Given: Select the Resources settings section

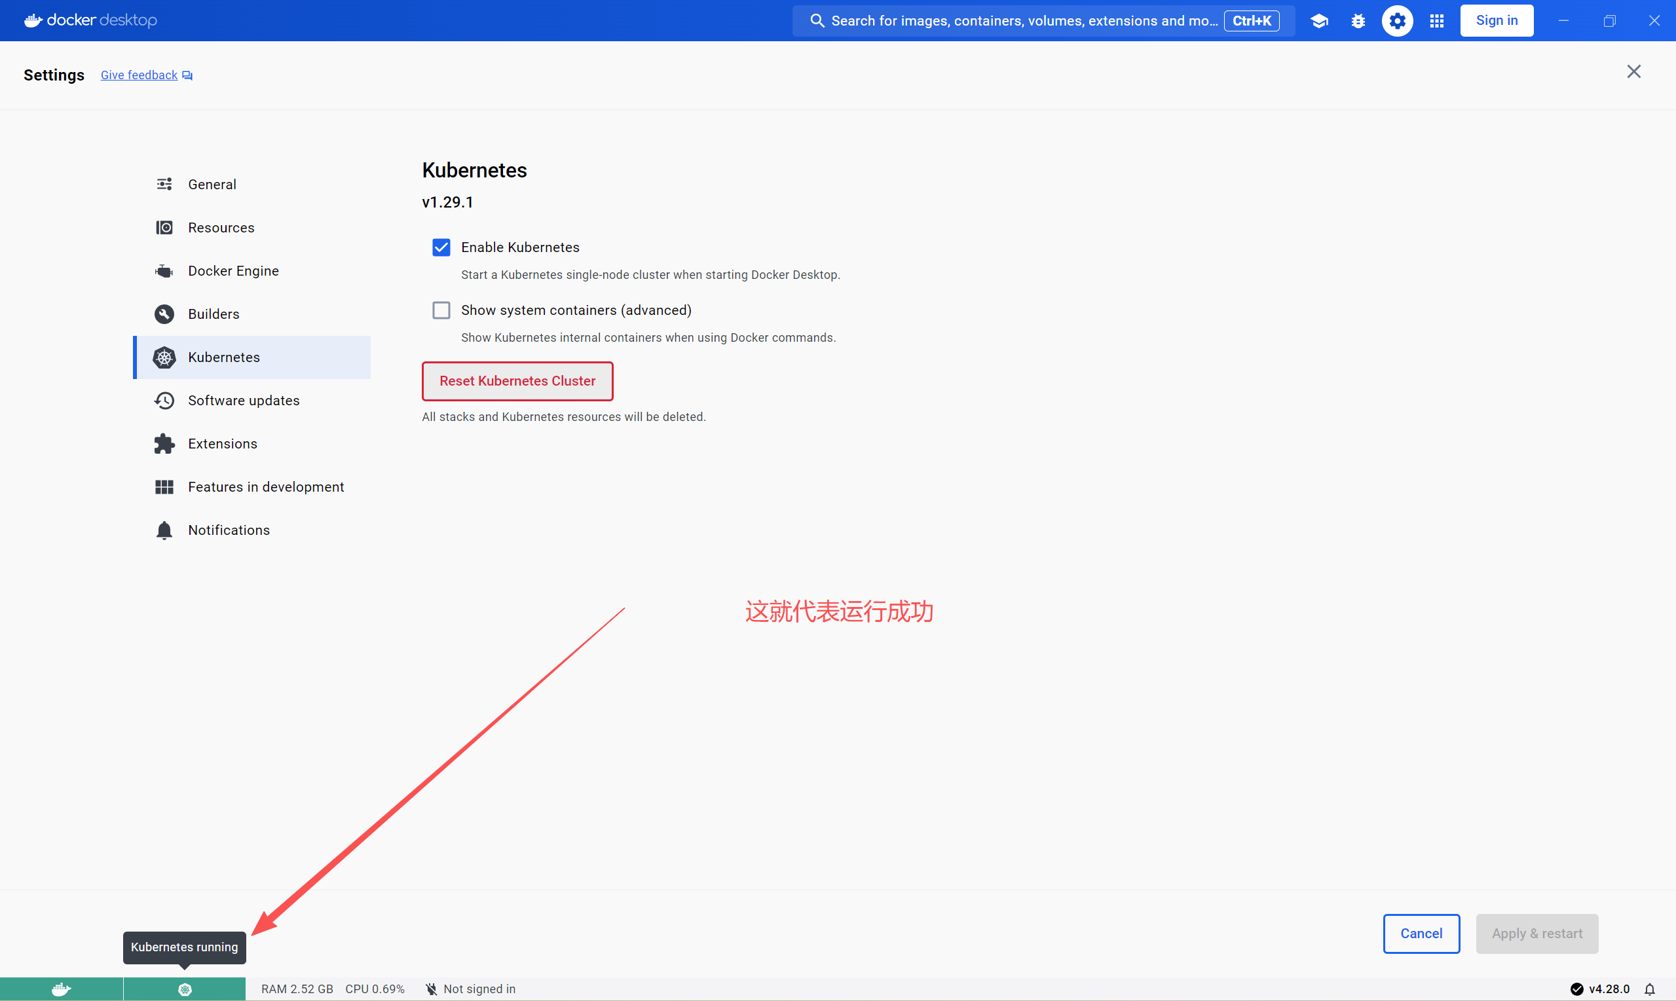Looking at the screenshot, I should (x=221, y=227).
